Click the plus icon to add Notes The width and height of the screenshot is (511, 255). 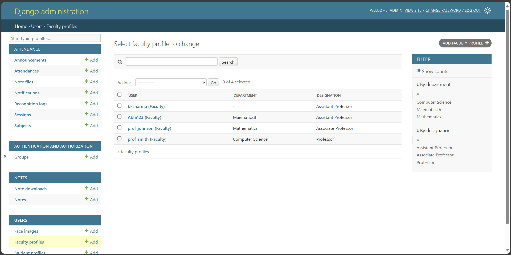pyautogui.click(x=87, y=199)
